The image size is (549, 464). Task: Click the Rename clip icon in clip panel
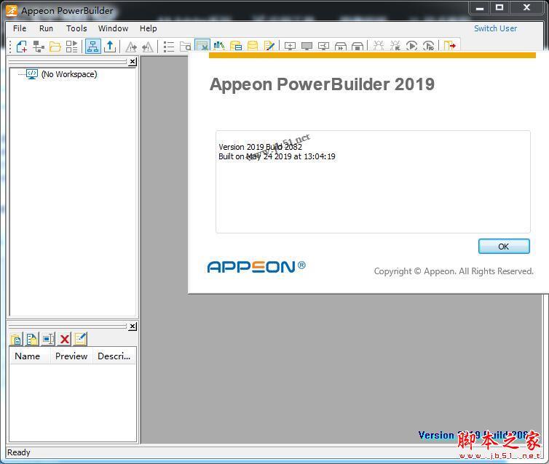pos(48,339)
